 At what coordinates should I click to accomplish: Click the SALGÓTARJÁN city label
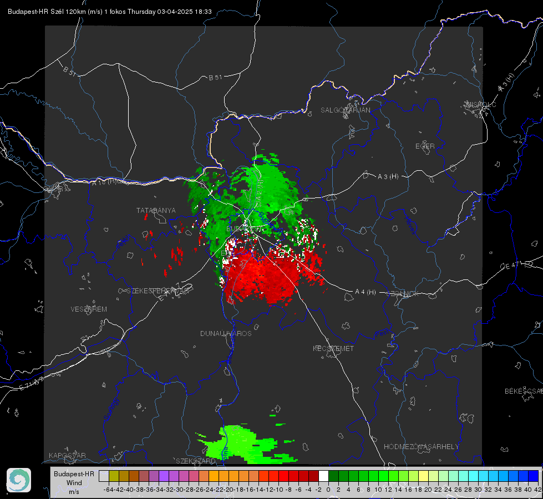coord(345,110)
